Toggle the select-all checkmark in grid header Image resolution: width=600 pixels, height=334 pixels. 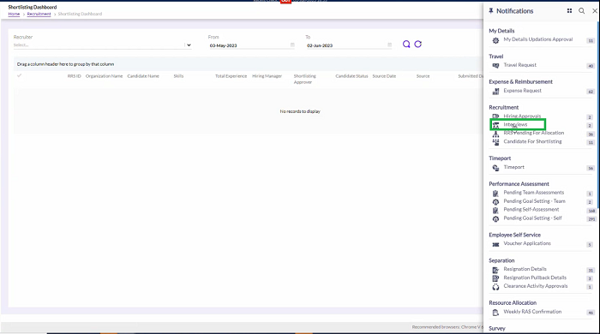tap(20, 75)
